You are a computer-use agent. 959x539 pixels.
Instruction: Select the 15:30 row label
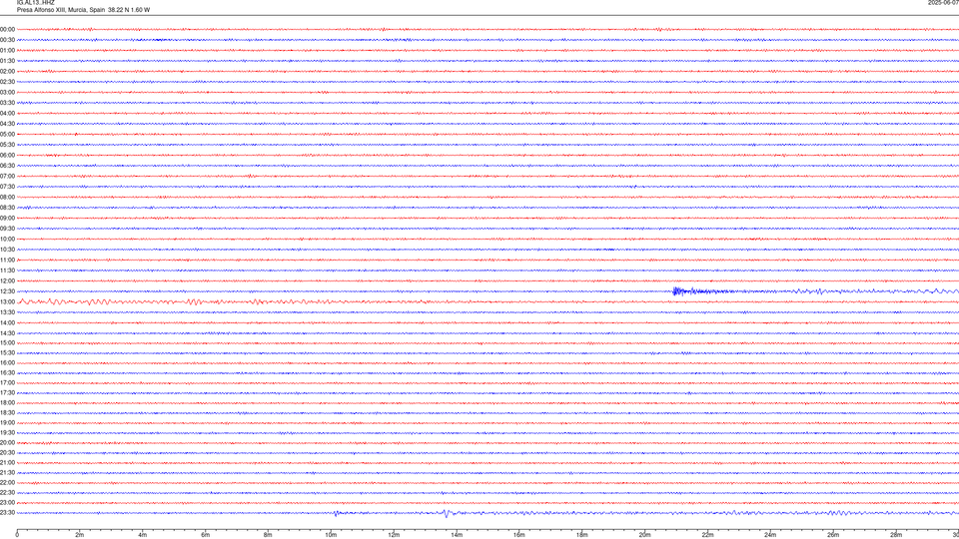7,353
